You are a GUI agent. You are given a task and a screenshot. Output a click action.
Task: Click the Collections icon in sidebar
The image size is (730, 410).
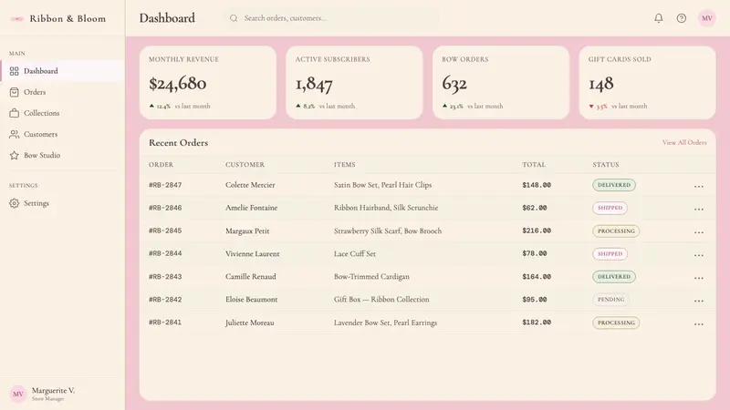click(15, 113)
